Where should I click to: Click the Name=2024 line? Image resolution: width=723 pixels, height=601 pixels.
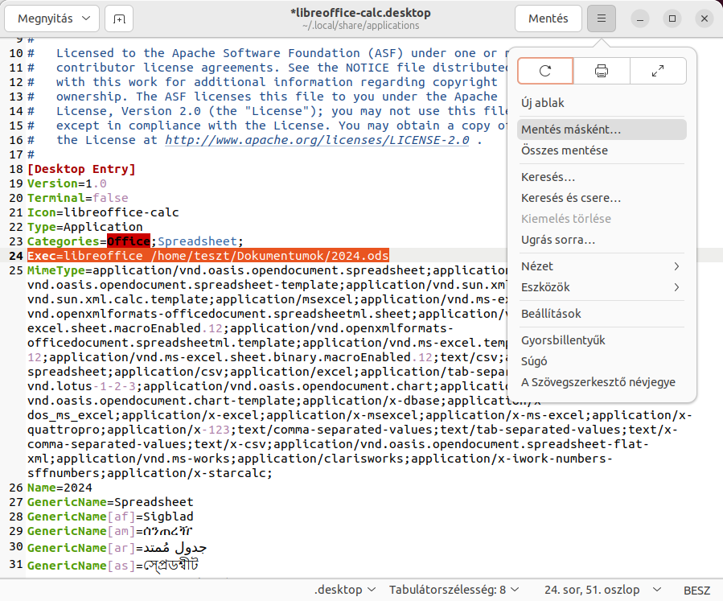pyautogui.click(x=60, y=488)
